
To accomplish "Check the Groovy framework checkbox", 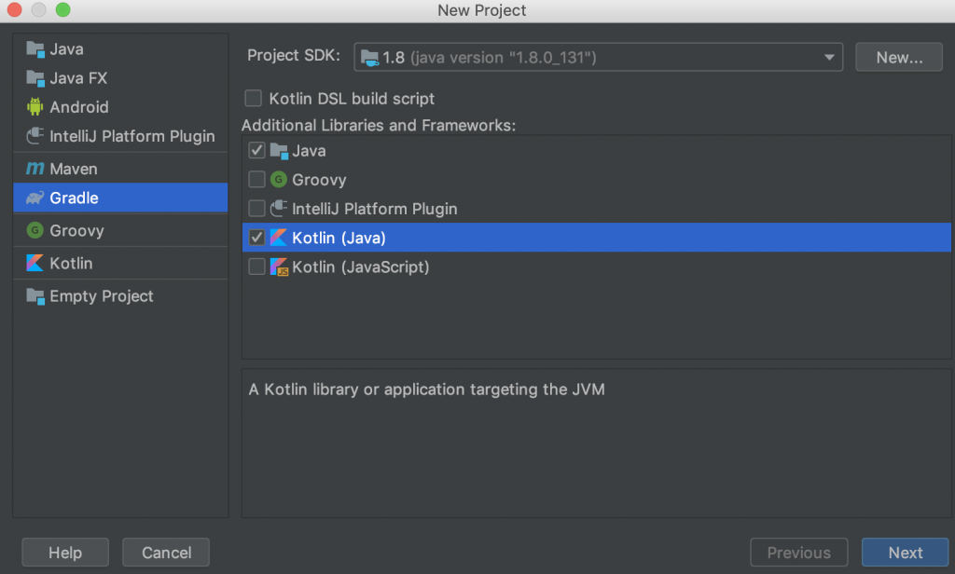I will coord(257,180).
